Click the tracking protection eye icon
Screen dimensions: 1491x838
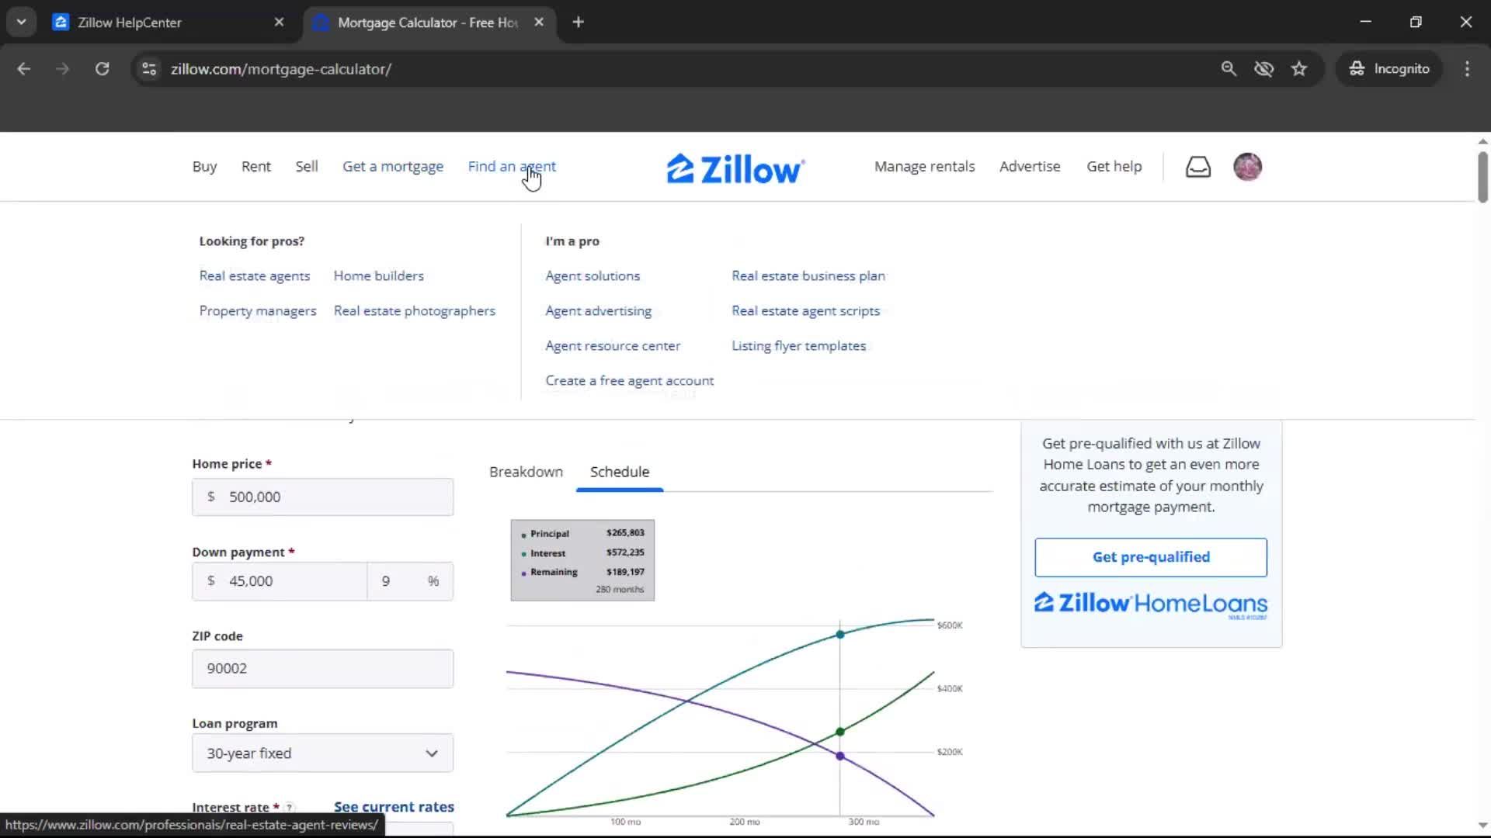point(1263,69)
